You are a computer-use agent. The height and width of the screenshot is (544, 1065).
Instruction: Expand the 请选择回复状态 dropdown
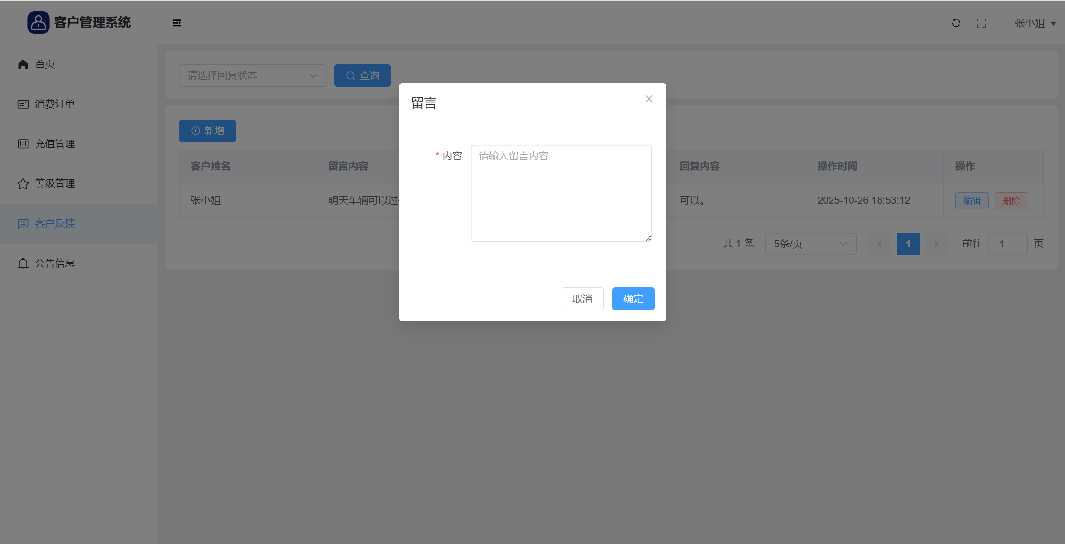coord(252,75)
